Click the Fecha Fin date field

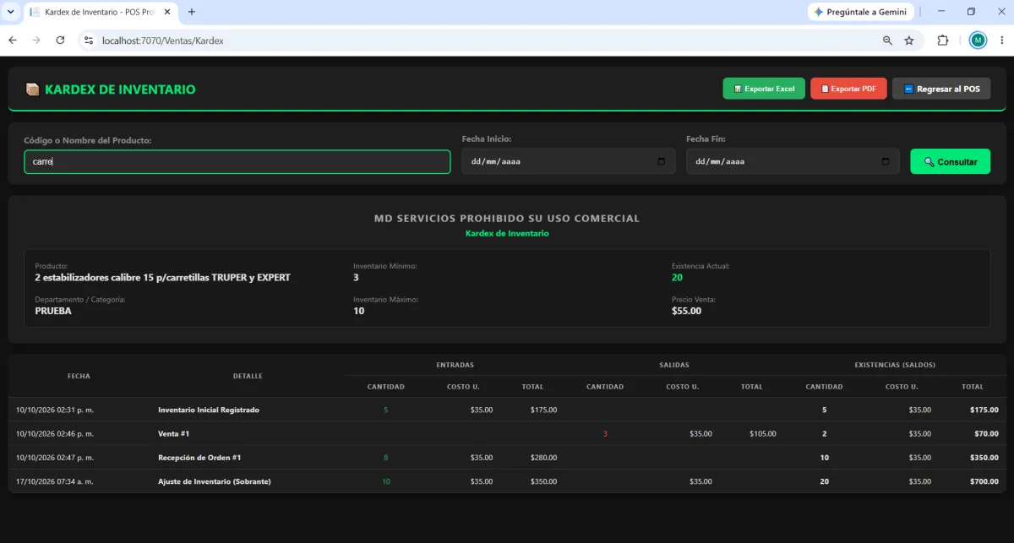click(793, 161)
